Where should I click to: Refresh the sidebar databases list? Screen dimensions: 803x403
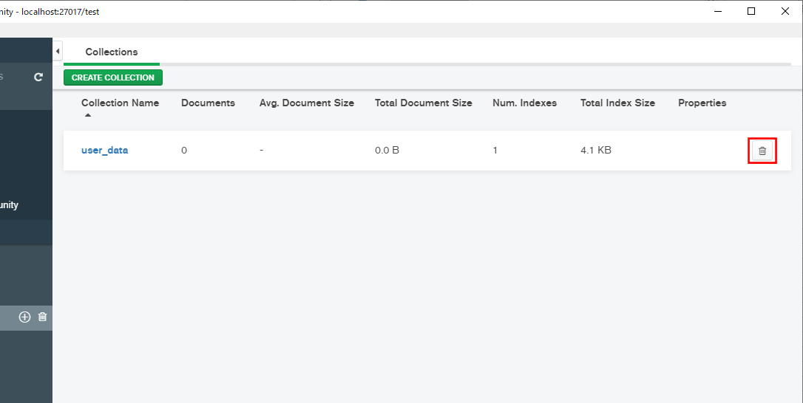pos(38,77)
